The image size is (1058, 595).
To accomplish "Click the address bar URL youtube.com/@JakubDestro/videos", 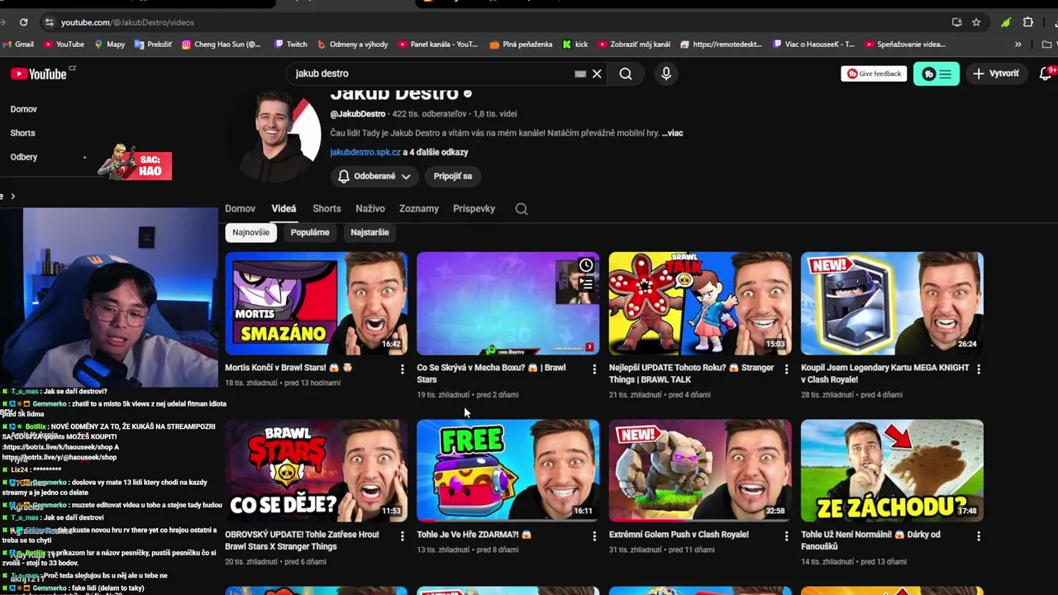I will [127, 22].
